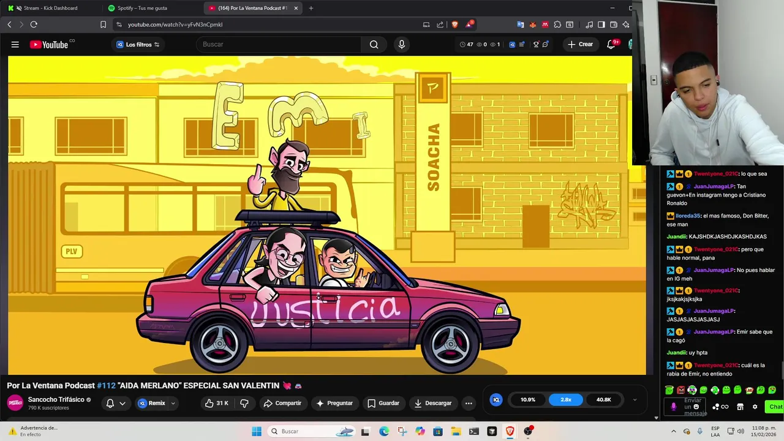Viewport: 784px width, 441px height.
Task: Open Brave Rewards triangle icon
Action: tap(469, 24)
